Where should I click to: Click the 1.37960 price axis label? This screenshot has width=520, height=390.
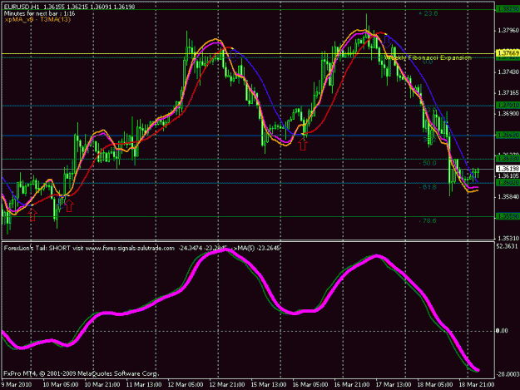(508, 31)
